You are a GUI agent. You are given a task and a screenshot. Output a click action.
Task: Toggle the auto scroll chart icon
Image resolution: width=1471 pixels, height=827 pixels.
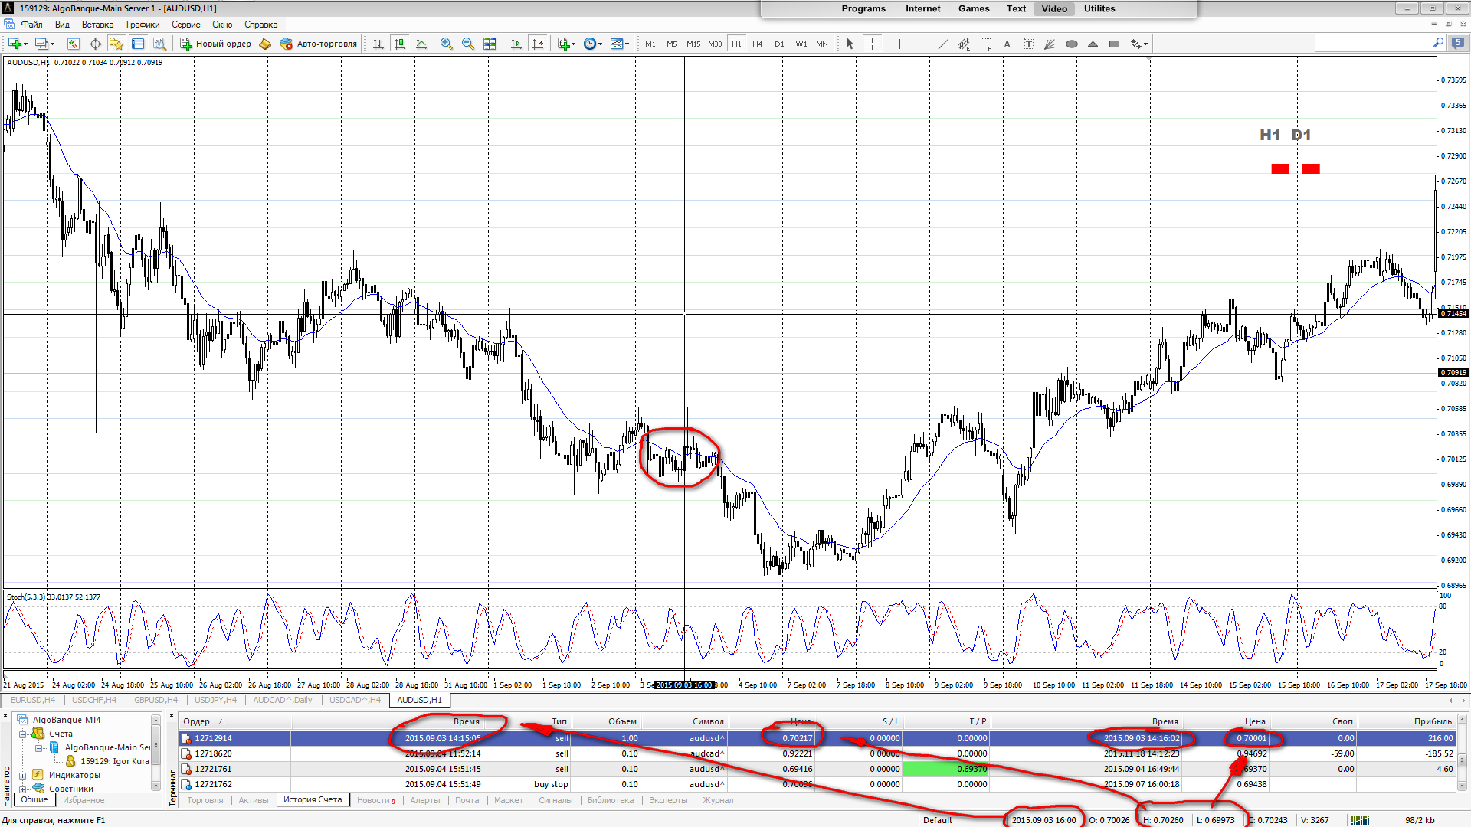pos(516,44)
